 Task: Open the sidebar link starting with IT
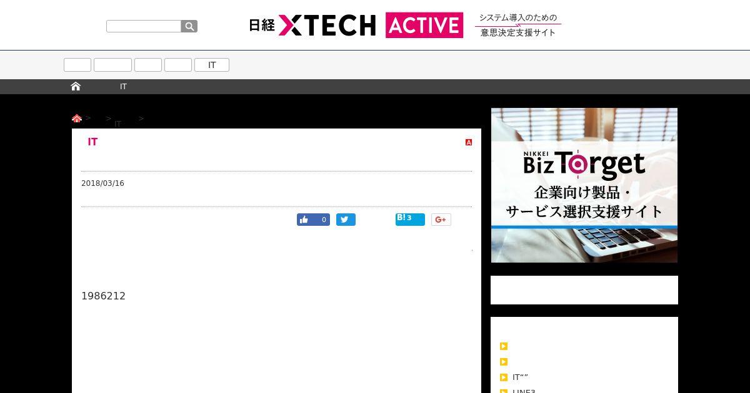click(x=520, y=377)
